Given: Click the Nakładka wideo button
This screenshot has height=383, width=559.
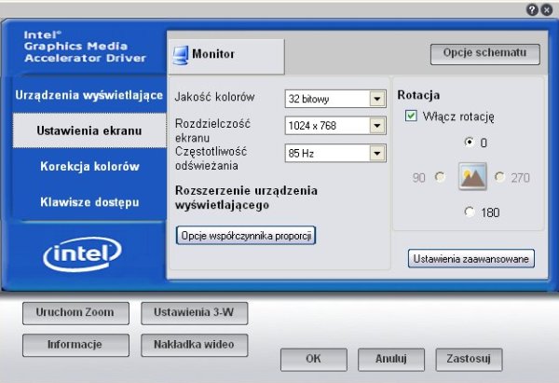Looking at the screenshot, I should (x=195, y=345).
